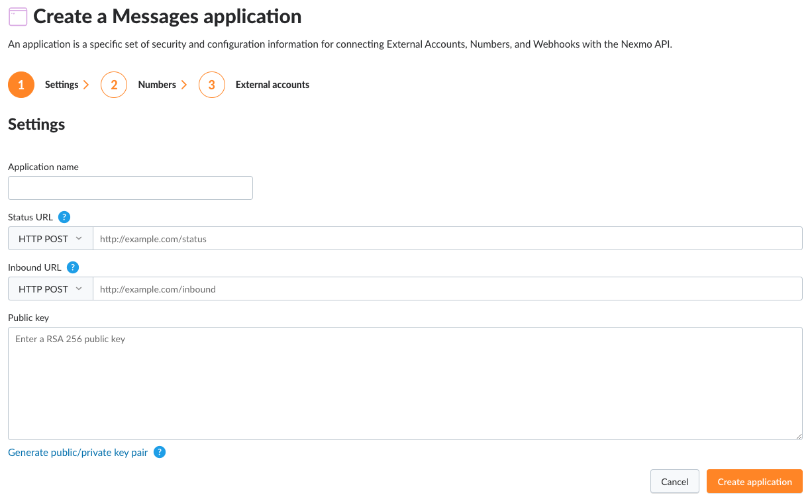Open the Inbound URL help tooltip icon

click(x=73, y=267)
